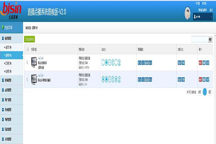Click first button of the two-button group, first row
This screenshot has width=216, height=144.
tap(179, 63)
